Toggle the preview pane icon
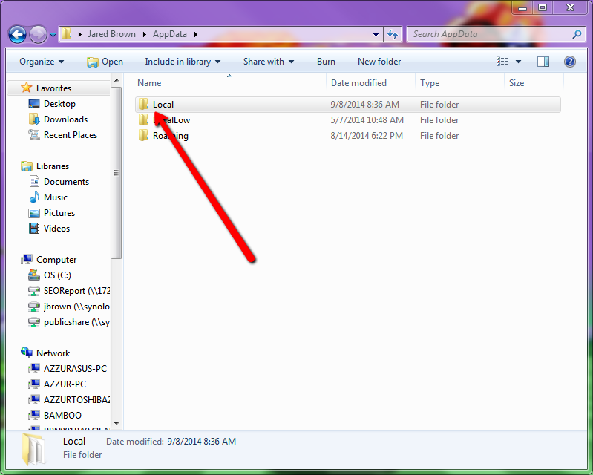Screen dimensions: 593x475 tap(543, 62)
